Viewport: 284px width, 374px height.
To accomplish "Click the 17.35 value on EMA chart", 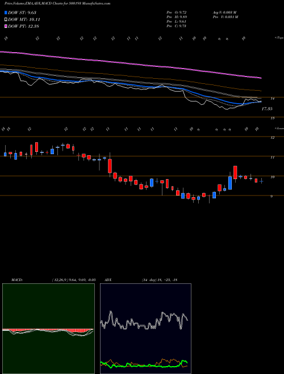I will point(267,109).
